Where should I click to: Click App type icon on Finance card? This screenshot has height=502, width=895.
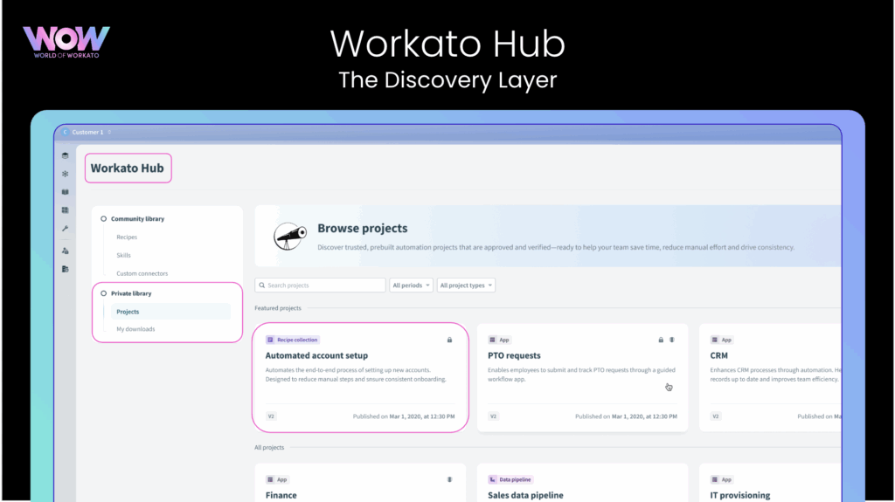click(271, 480)
